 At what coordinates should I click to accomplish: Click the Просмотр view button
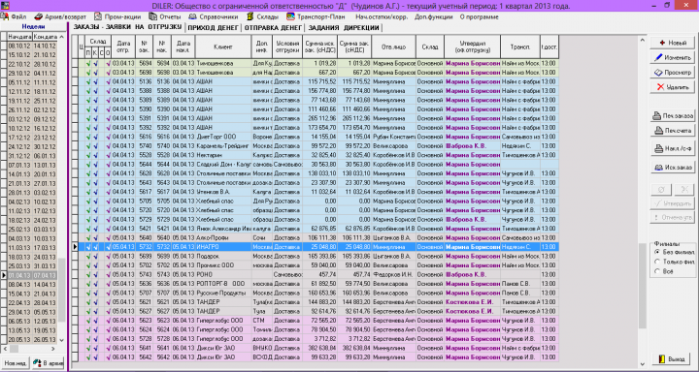(673, 73)
